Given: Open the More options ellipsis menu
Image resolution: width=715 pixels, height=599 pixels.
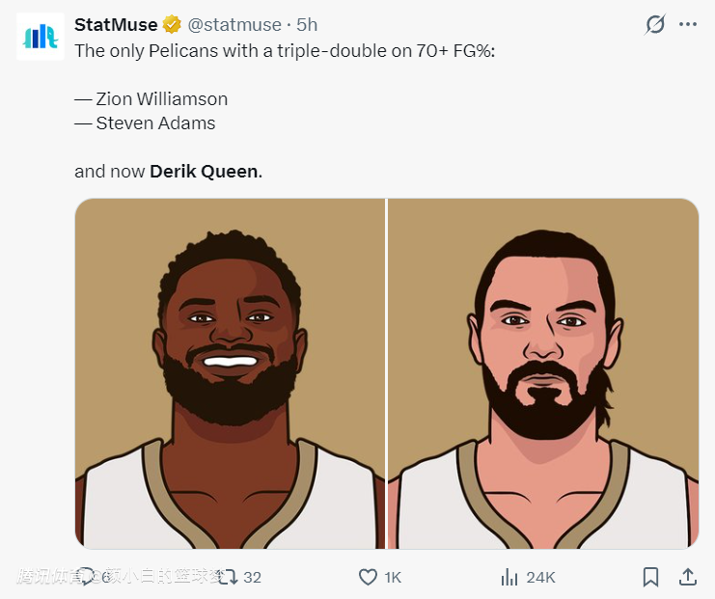Looking at the screenshot, I should [x=688, y=25].
